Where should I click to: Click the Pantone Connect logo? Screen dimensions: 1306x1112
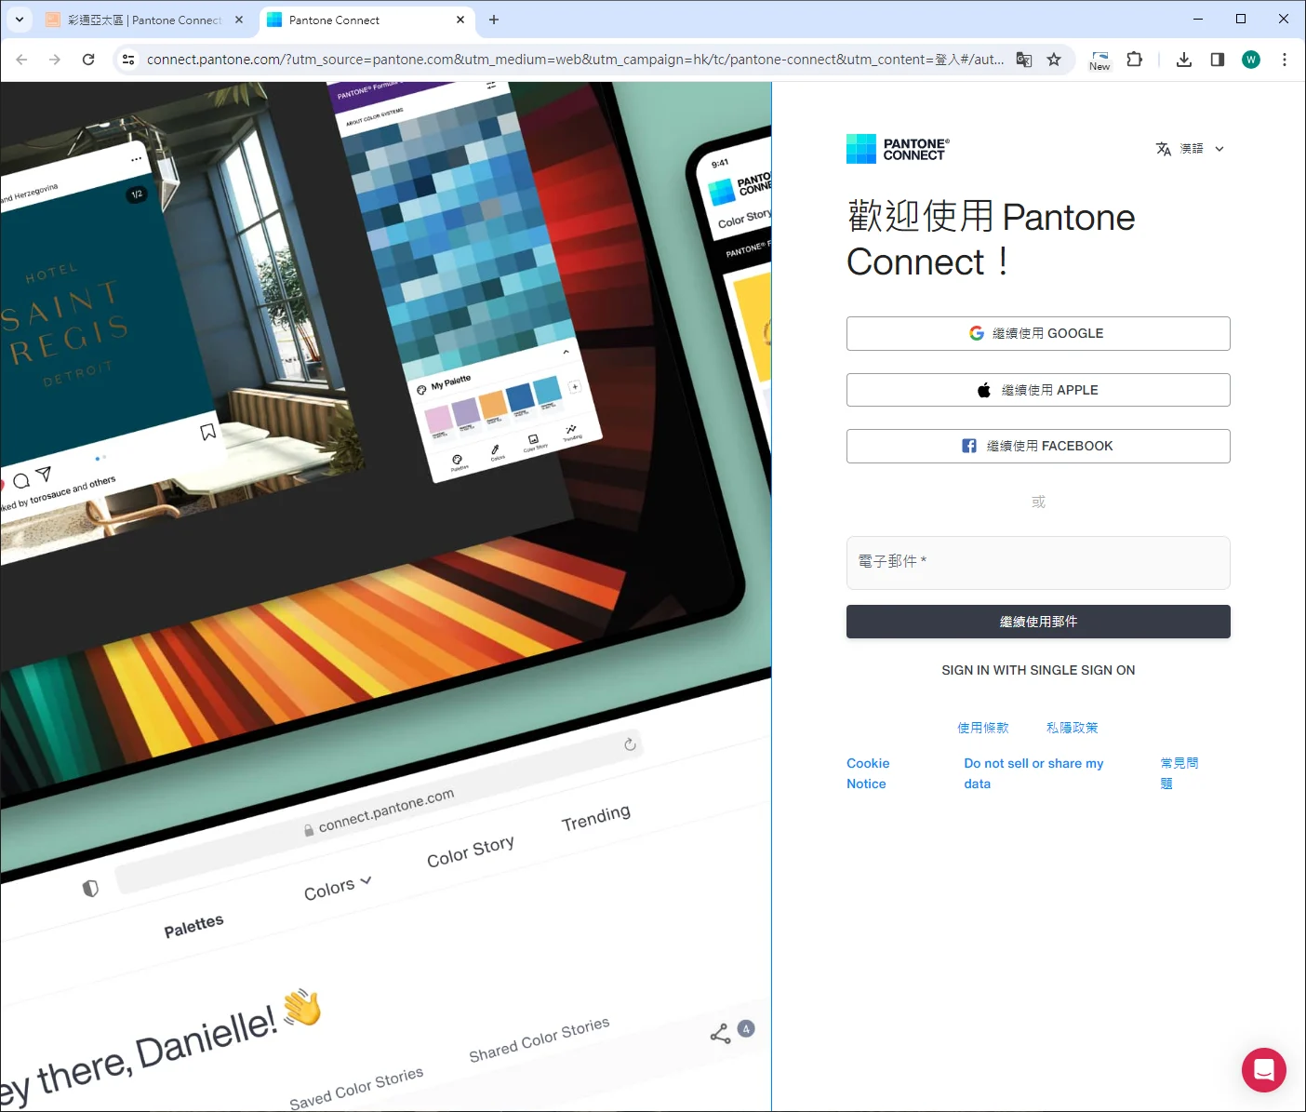[x=898, y=149]
